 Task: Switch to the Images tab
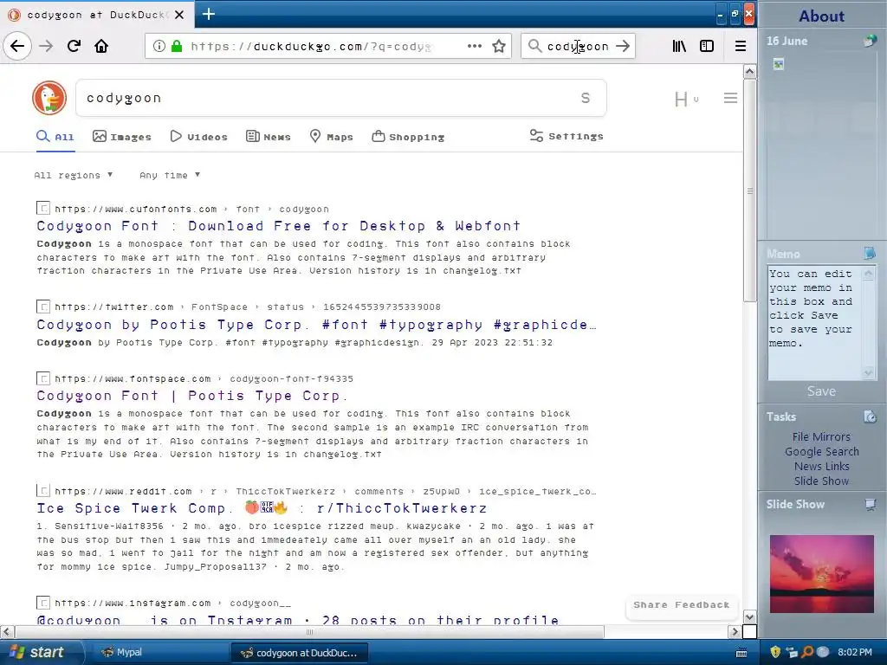(x=122, y=136)
